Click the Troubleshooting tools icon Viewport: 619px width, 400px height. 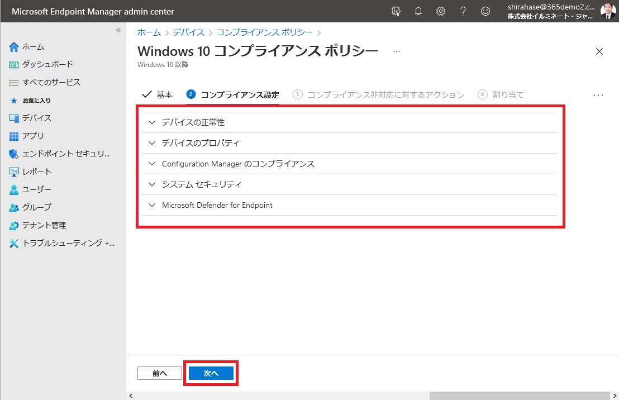[14, 243]
